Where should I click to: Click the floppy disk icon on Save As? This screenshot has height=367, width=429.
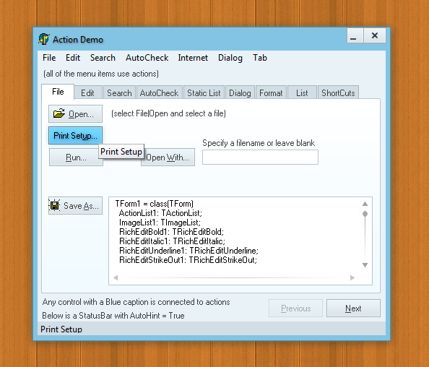[55, 205]
